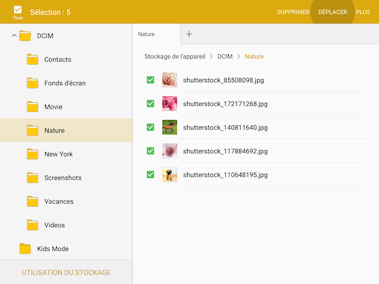Image resolution: width=379 pixels, height=284 pixels.
Task: Click the Nature folder icon in sidebar
Action: [x=32, y=131]
